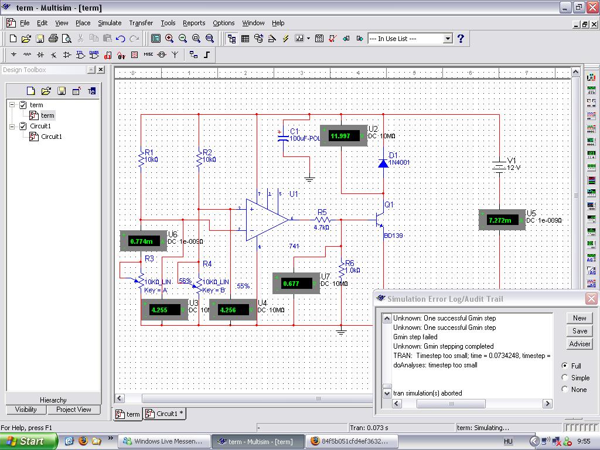Select the Simple log option
The height and width of the screenshot is (450, 600).
565,378
